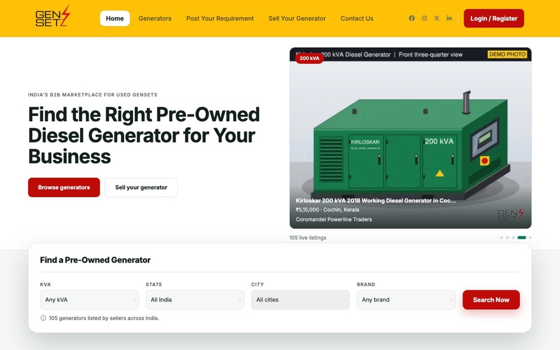This screenshot has height=350, width=560.
Task: Select the second carousel dot
Action: 507,237
